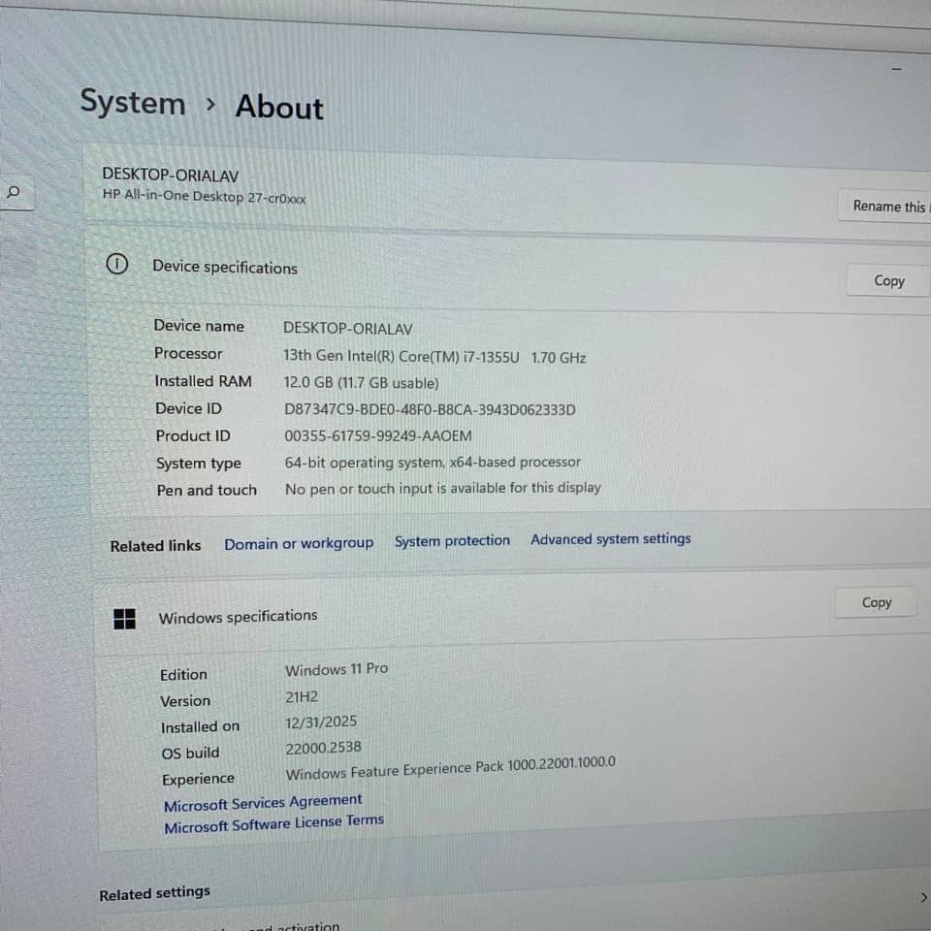Open Domain or workgroup link

299,543
